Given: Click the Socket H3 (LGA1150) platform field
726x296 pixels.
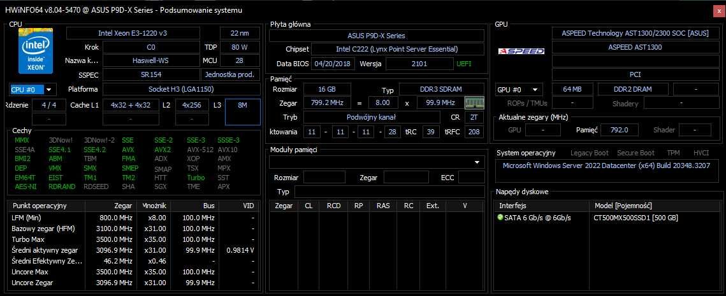Looking at the screenshot, I should coord(181,89).
